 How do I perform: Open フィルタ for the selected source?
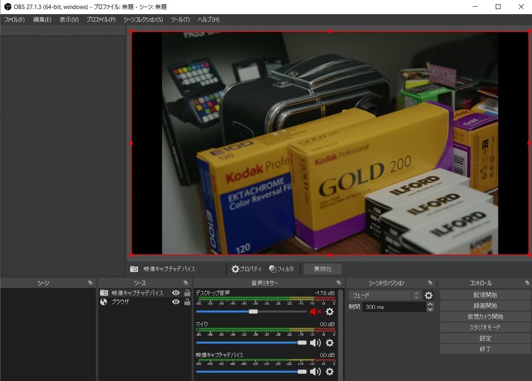[x=282, y=269]
